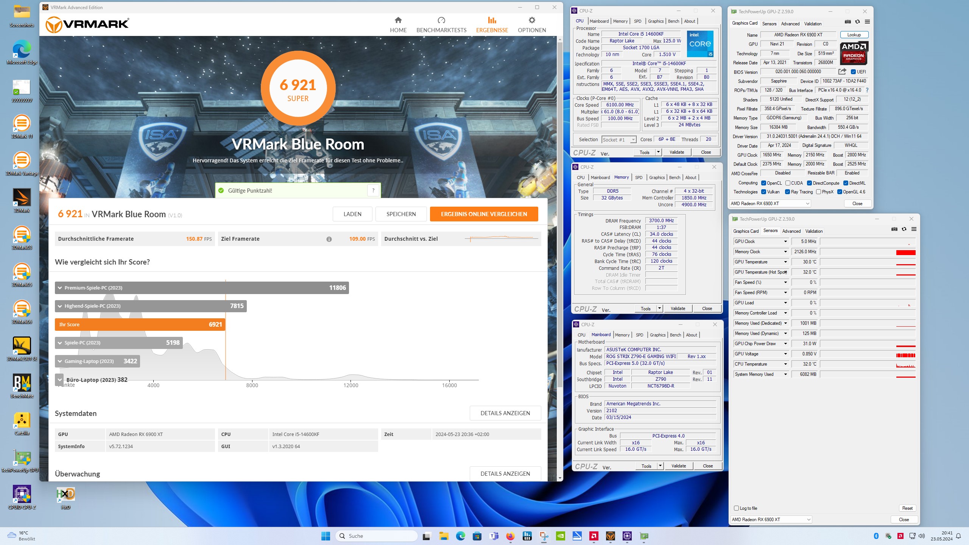Switch to Mainboard tab in top CPU-Z window
This screenshot has height=545, width=969.
[x=599, y=21]
